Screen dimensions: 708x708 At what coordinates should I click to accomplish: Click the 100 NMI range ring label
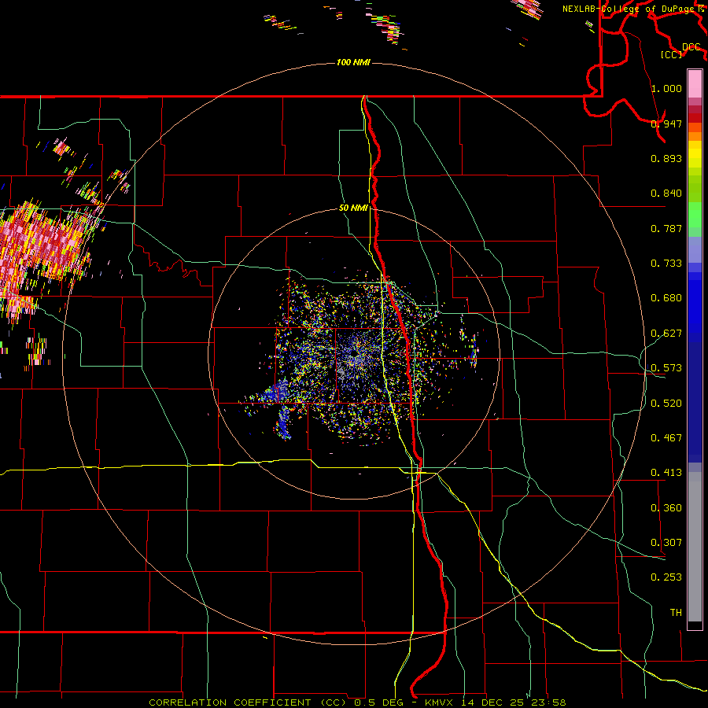(353, 62)
